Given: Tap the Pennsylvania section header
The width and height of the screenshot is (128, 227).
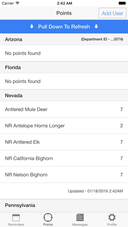Looking at the screenshot, I should coord(64,205).
